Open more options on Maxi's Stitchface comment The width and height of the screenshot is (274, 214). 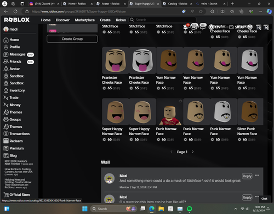(x=257, y=175)
